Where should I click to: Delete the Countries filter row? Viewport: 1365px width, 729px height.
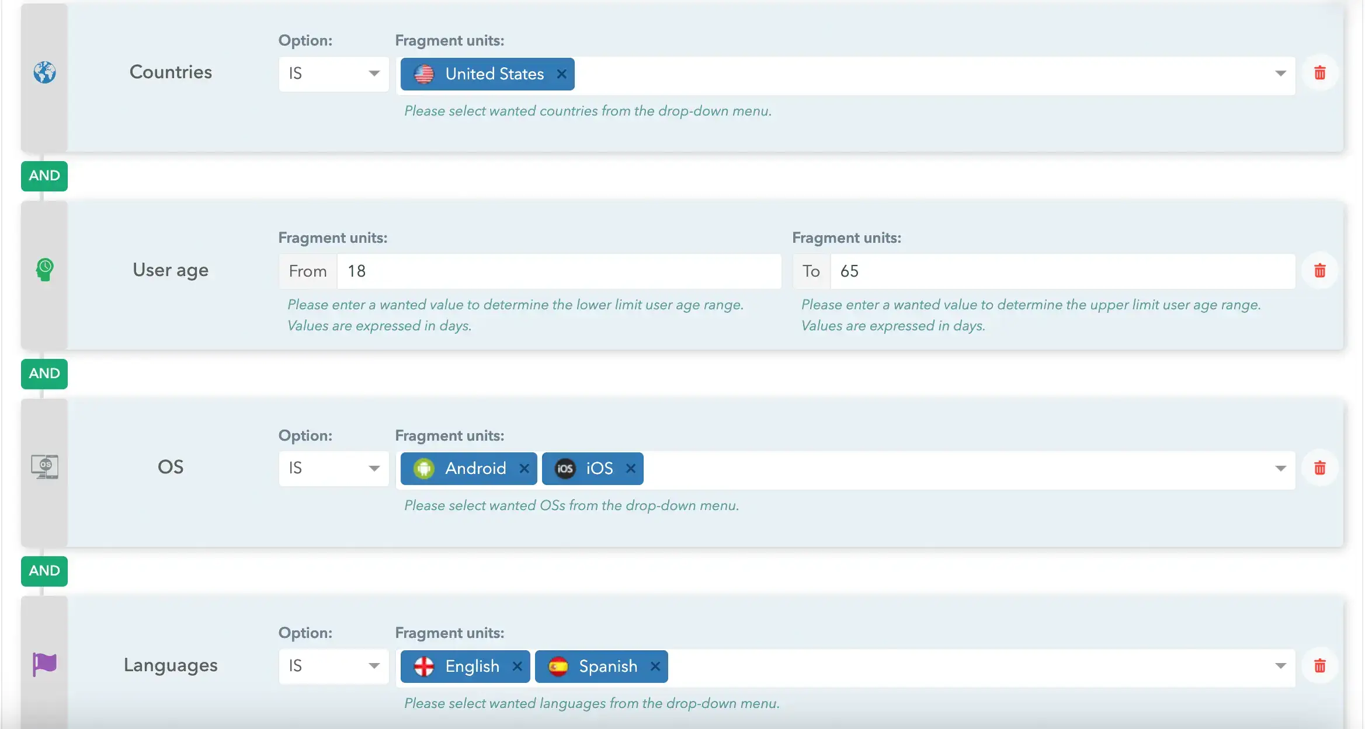[1321, 72]
